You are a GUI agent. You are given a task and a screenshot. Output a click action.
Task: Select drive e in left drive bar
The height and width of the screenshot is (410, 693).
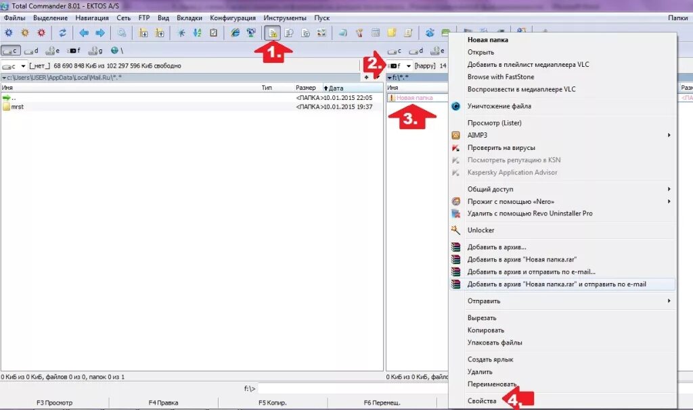click(53, 51)
